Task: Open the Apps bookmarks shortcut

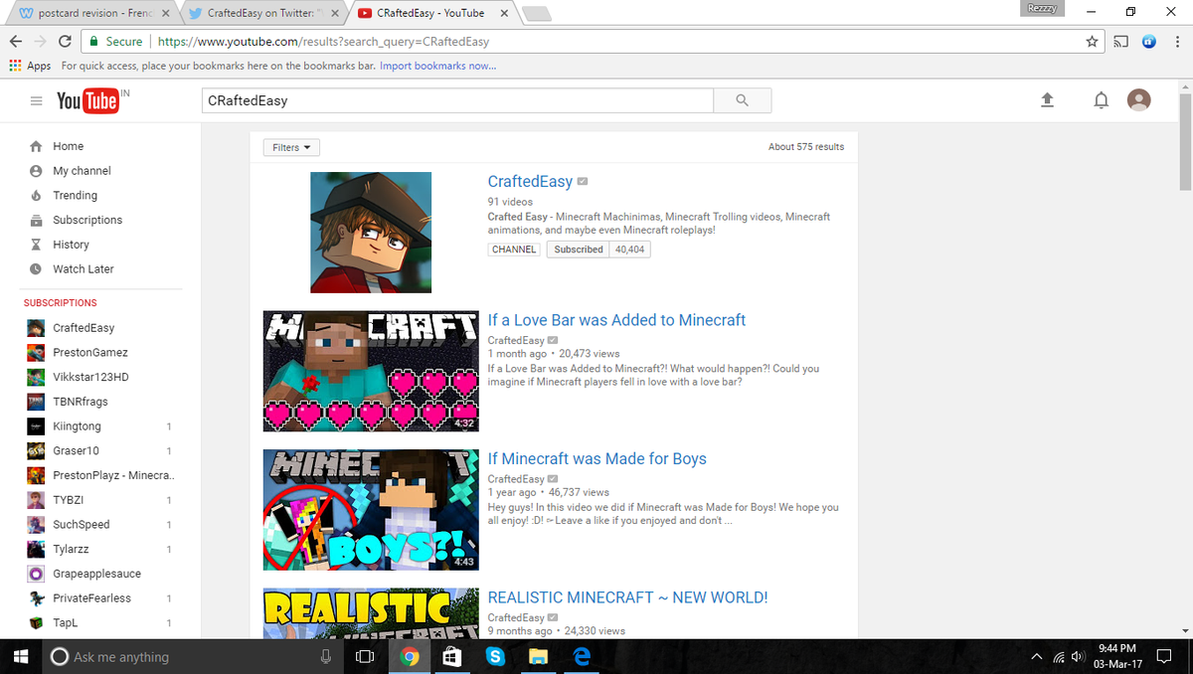Action: coord(30,66)
